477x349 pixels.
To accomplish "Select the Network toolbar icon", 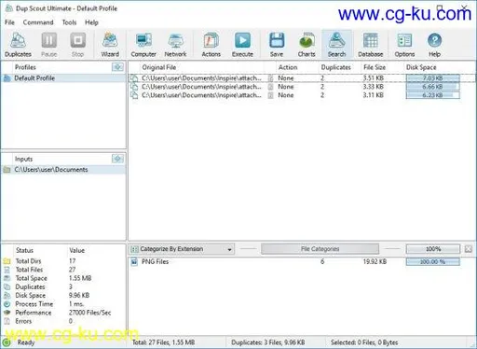I will pyautogui.click(x=175, y=45).
